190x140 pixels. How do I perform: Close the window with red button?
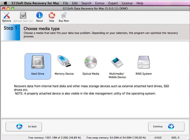pos(4,8)
